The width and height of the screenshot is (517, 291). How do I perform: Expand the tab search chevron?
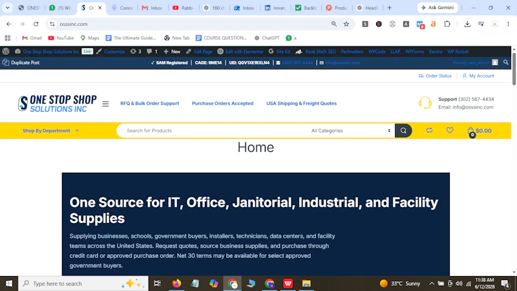point(8,8)
